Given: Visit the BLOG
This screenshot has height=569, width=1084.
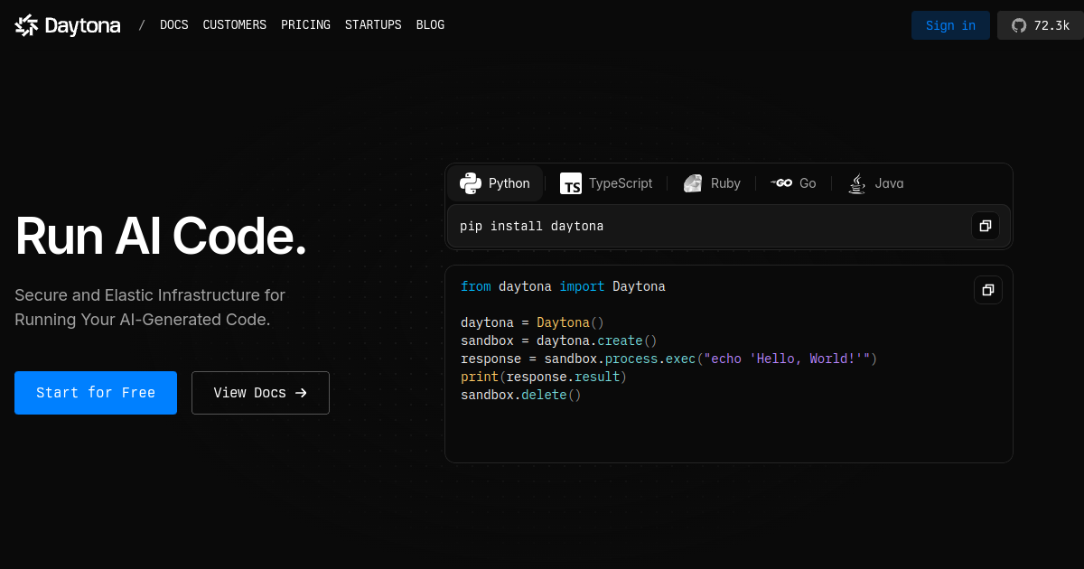Looking at the screenshot, I should (x=431, y=25).
